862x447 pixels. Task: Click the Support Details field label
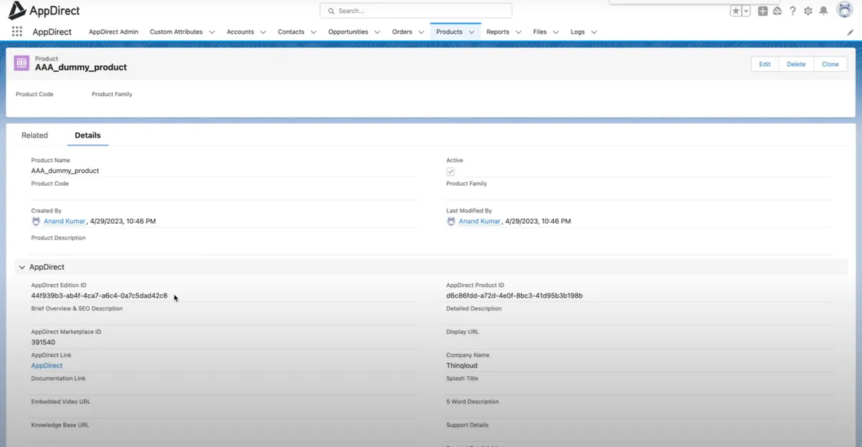[468, 425]
